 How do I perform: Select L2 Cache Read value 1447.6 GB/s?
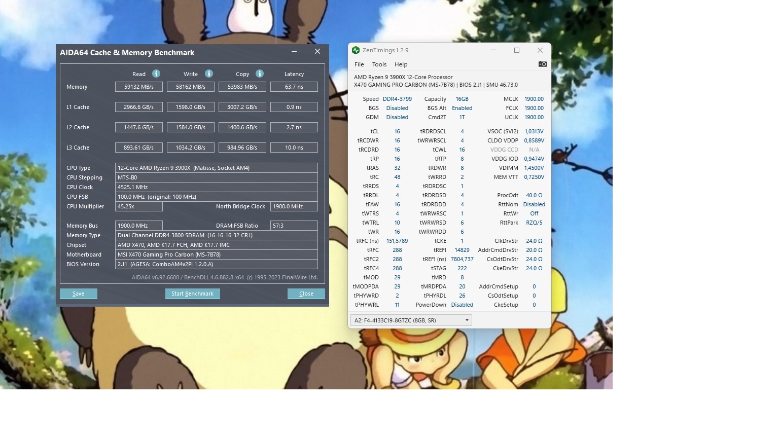pyautogui.click(x=139, y=127)
